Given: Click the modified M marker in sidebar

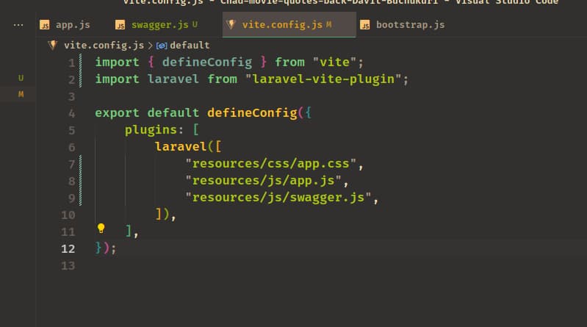Looking at the screenshot, I should (x=21, y=94).
